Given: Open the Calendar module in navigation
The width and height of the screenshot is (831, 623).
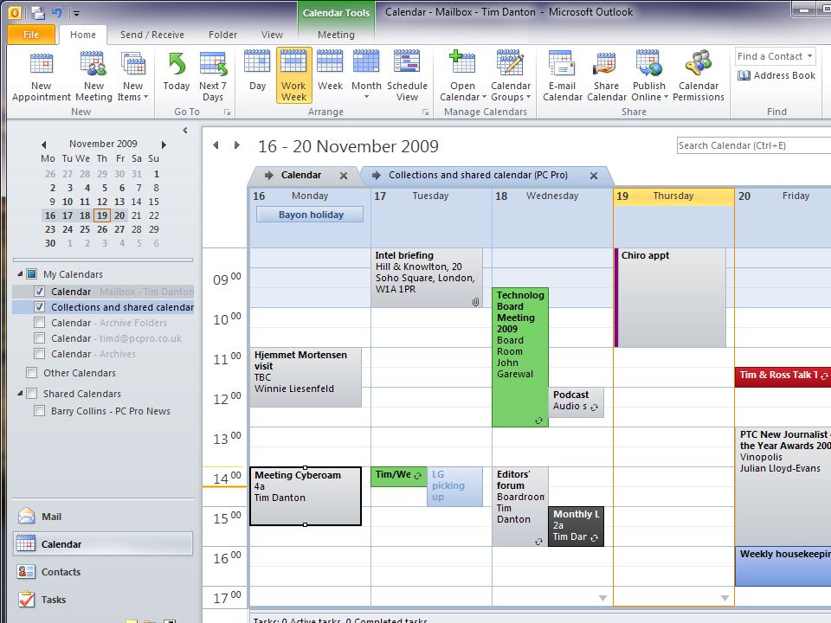Looking at the screenshot, I should coord(103,544).
